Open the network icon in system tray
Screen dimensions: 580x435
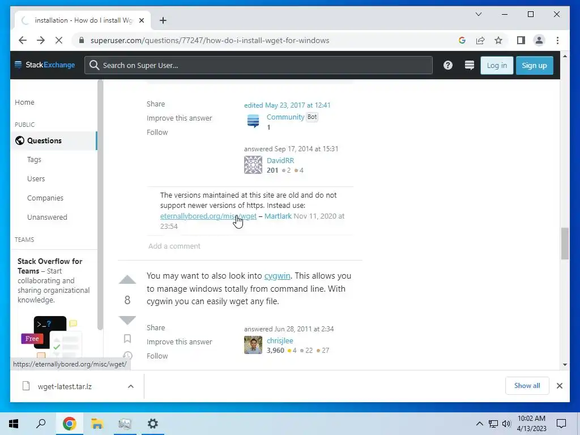click(493, 424)
